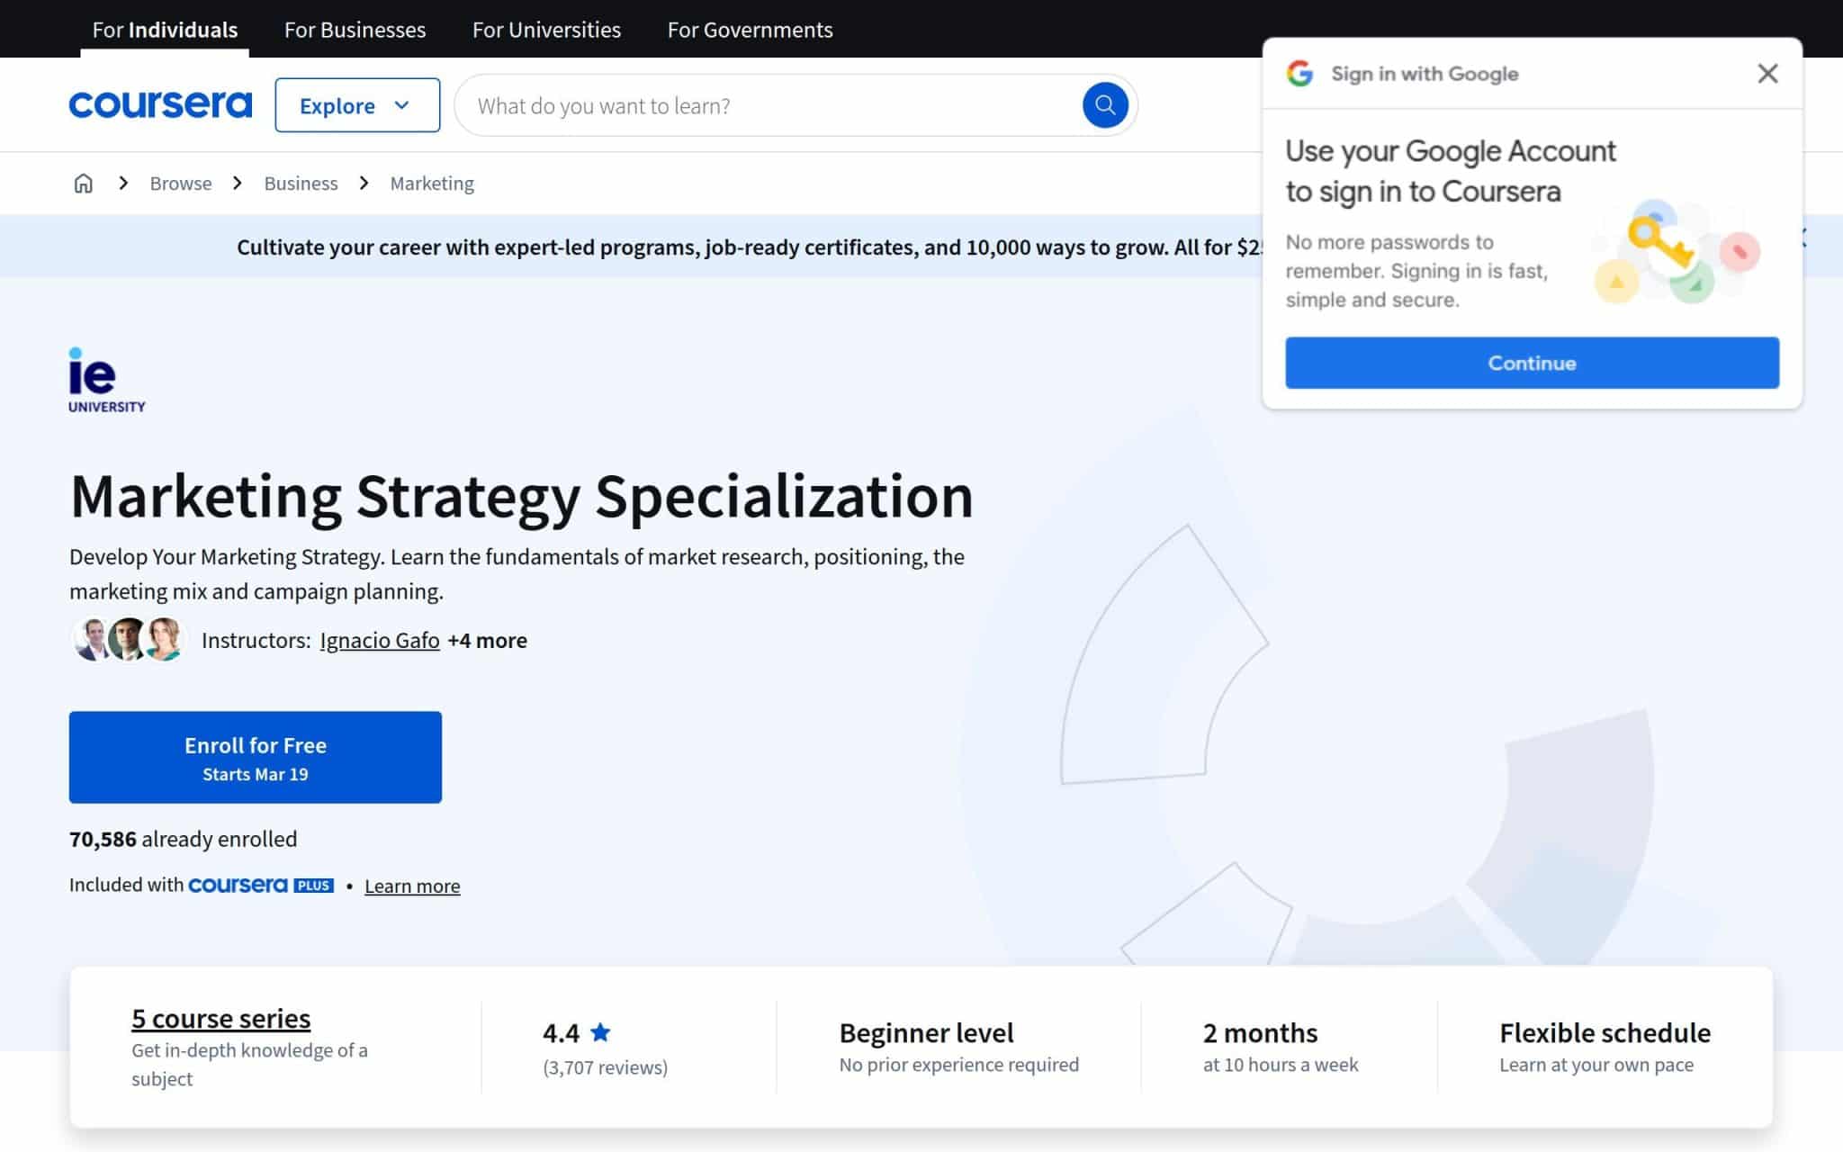
Task: Click the 4.4 rating value
Action: (561, 1032)
